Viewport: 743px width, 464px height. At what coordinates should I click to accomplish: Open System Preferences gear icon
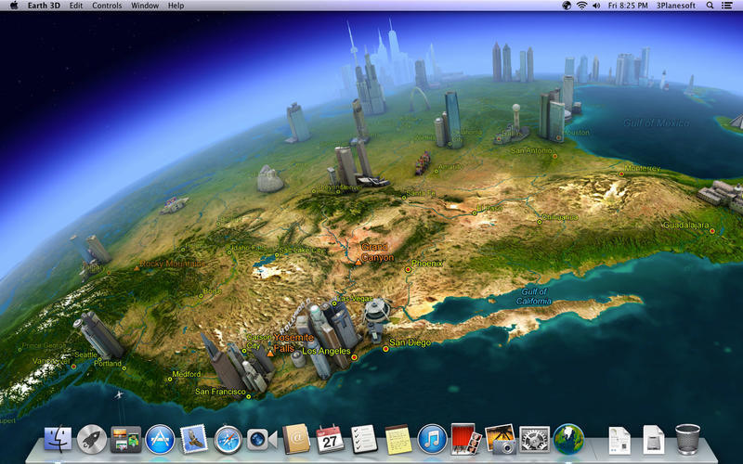(535, 439)
